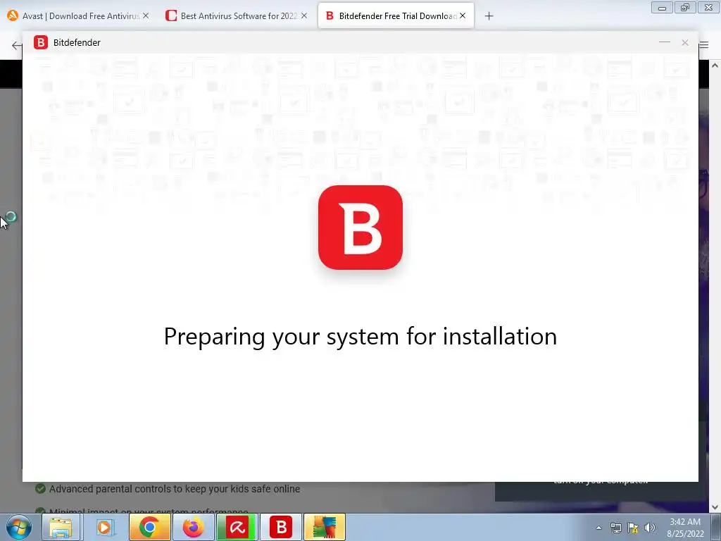Select Bitdefender installer in the taskbar

click(x=280, y=527)
